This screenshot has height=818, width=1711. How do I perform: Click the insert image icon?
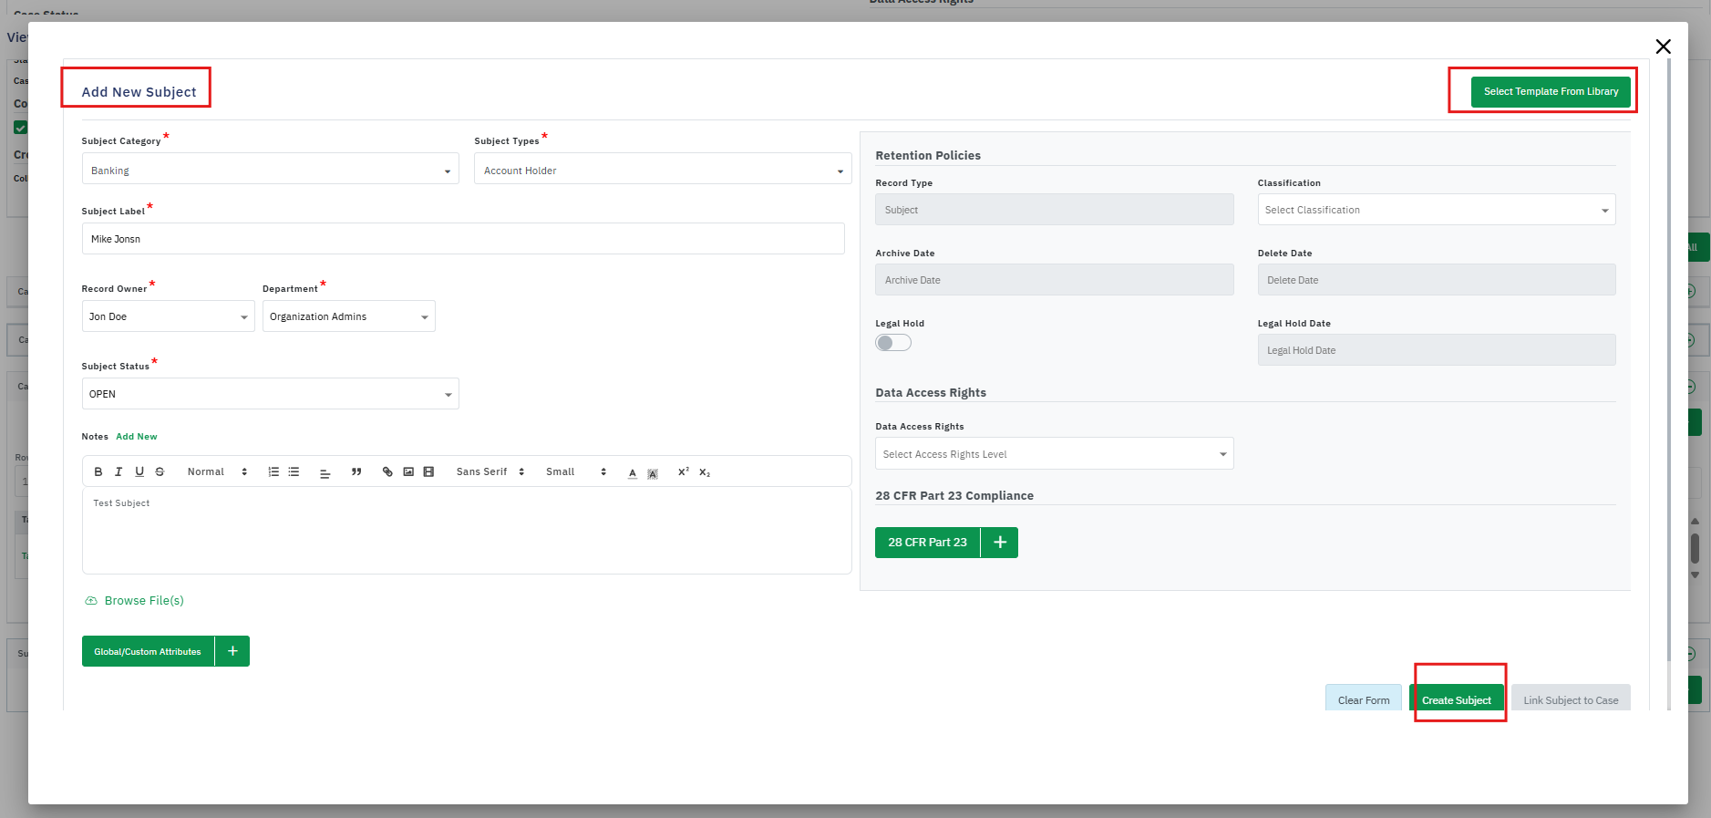tap(408, 472)
